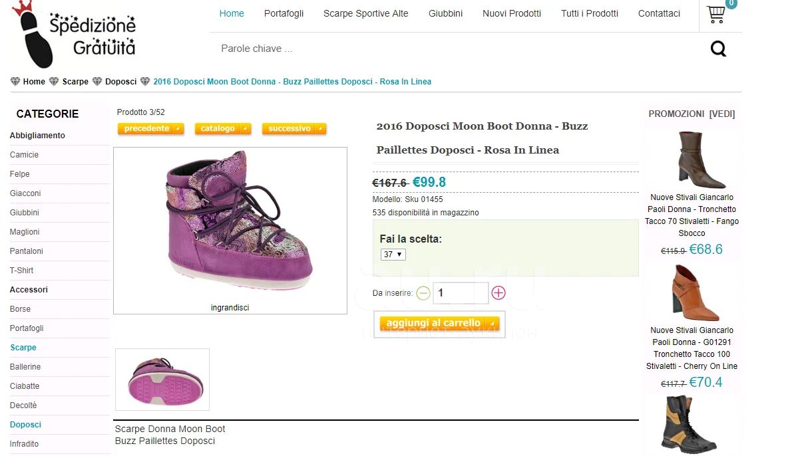Open Ballerine category in sidebar
This screenshot has height=456, width=786.
click(x=25, y=367)
